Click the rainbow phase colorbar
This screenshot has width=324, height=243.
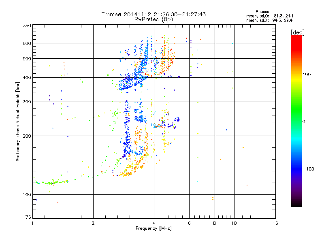(x=296, y=121)
